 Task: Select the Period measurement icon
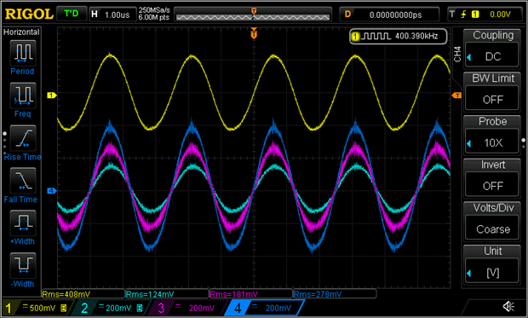pyautogui.click(x=23, y=53)
